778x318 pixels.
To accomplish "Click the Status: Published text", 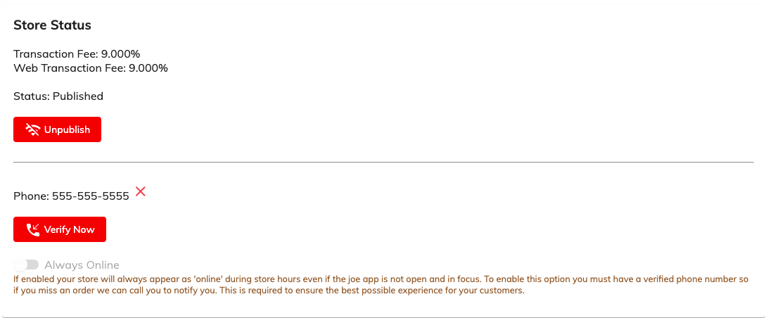I will coord(58,96).
